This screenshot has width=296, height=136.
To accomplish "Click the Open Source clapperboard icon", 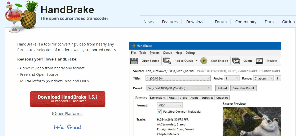I will click(134, 61).
